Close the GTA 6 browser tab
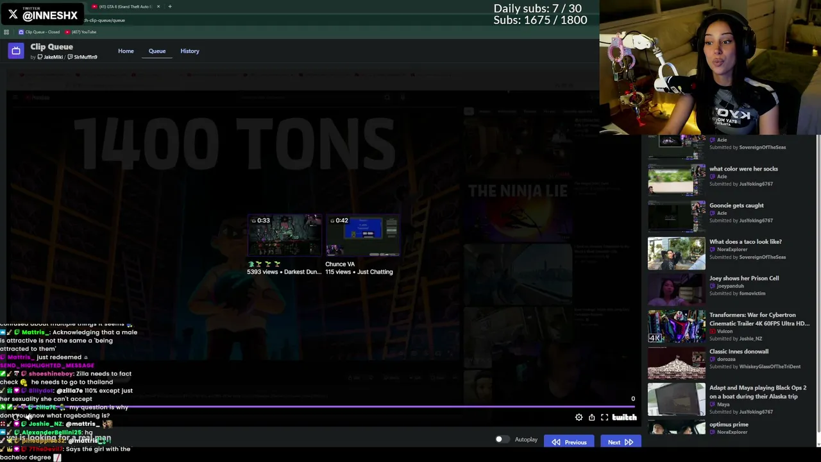 click(158, 6)
